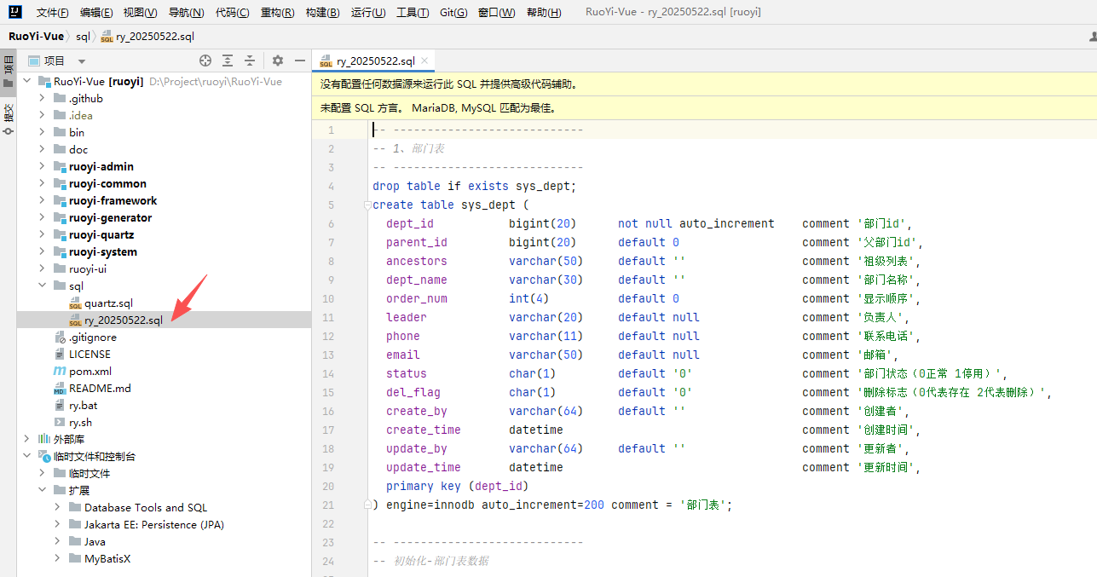Toggle the 项目 side tool window button
Screen dimensions: 1097x577
(x=9, y=72)
